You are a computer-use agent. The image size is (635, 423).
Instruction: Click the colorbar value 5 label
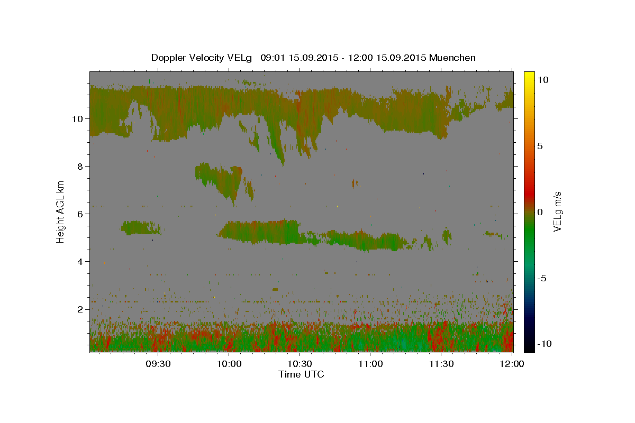point(540,146)
